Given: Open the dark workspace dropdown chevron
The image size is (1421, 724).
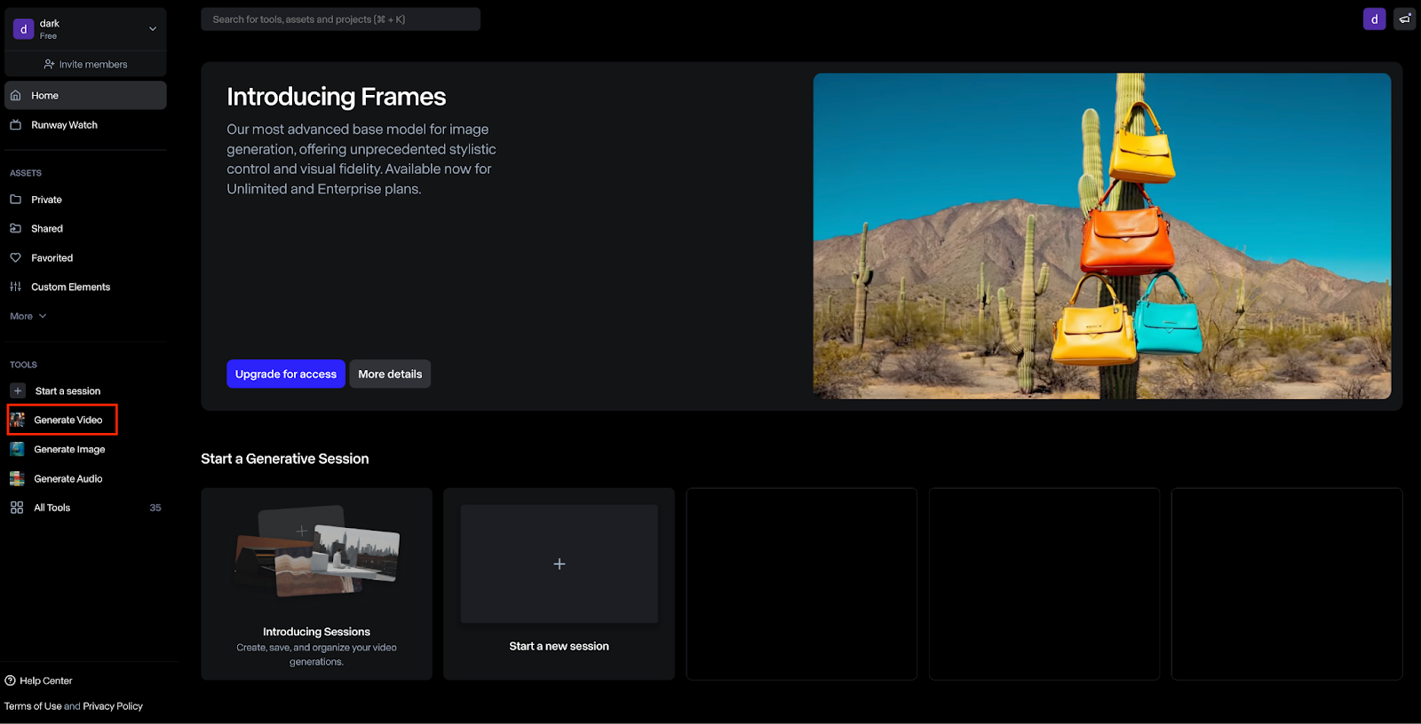Looking at the screenshot, I should [153, 29].
